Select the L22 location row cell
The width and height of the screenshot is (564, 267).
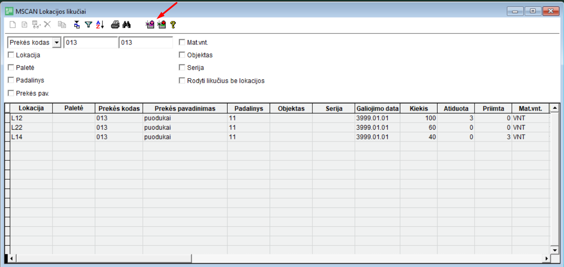[31, 127]
